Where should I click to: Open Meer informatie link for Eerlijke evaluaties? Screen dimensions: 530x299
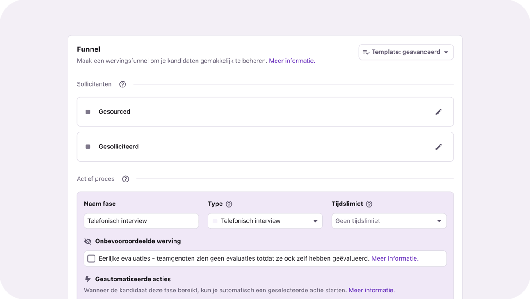[395, 259]
